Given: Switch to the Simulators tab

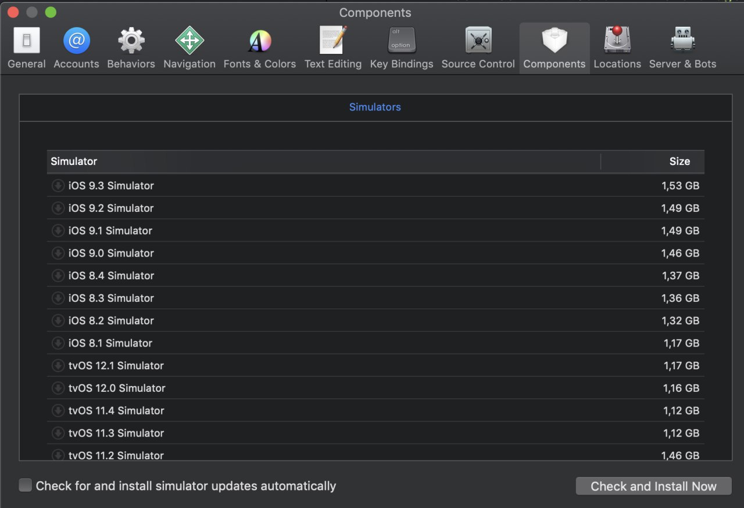Looking at the screenshot, I should pos(375,107).
